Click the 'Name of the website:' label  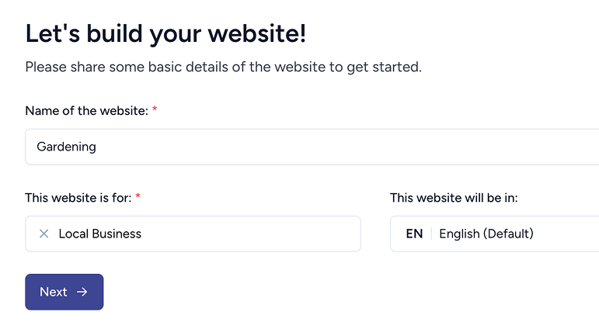86,111
